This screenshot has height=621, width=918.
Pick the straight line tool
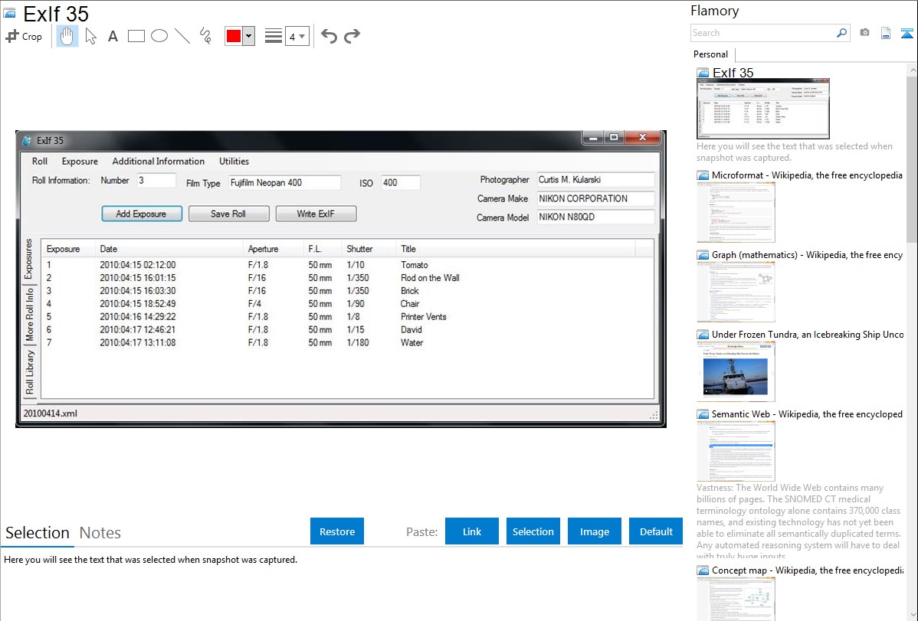182,36
